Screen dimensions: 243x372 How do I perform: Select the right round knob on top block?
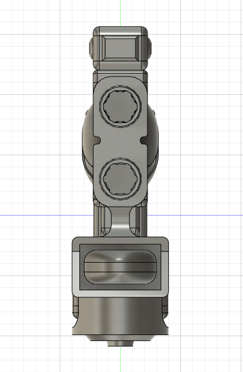[149, 48]
